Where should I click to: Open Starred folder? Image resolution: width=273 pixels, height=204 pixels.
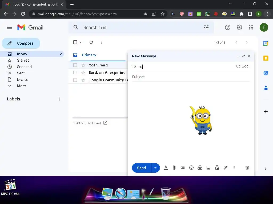[x=23, y=60]
